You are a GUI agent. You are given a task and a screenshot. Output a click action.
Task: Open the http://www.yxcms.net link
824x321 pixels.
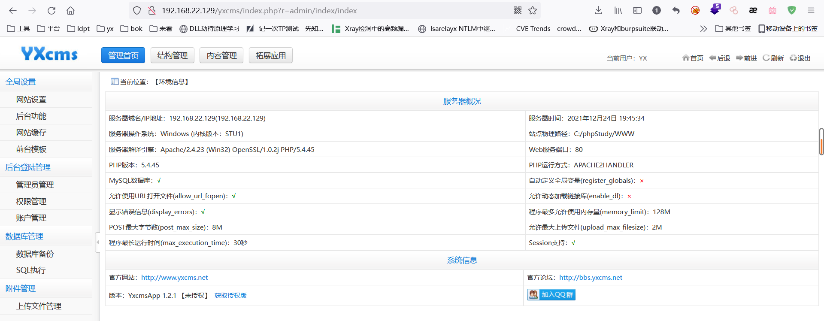175,278
